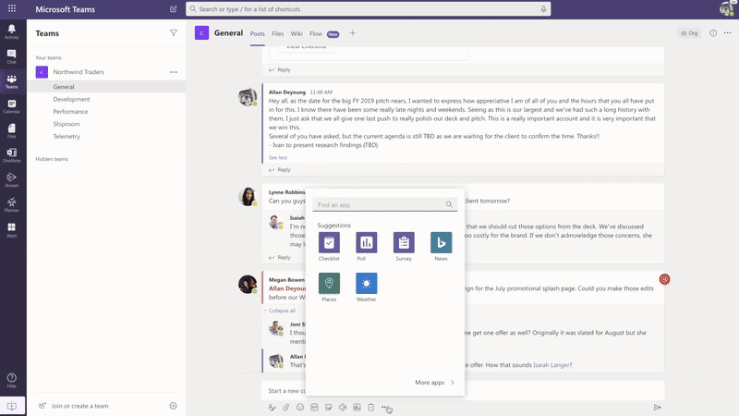Select the Shiproom channel

tap(106, 124)
